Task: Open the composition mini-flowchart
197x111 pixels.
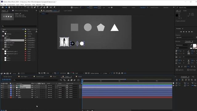Action: [61, 80]
